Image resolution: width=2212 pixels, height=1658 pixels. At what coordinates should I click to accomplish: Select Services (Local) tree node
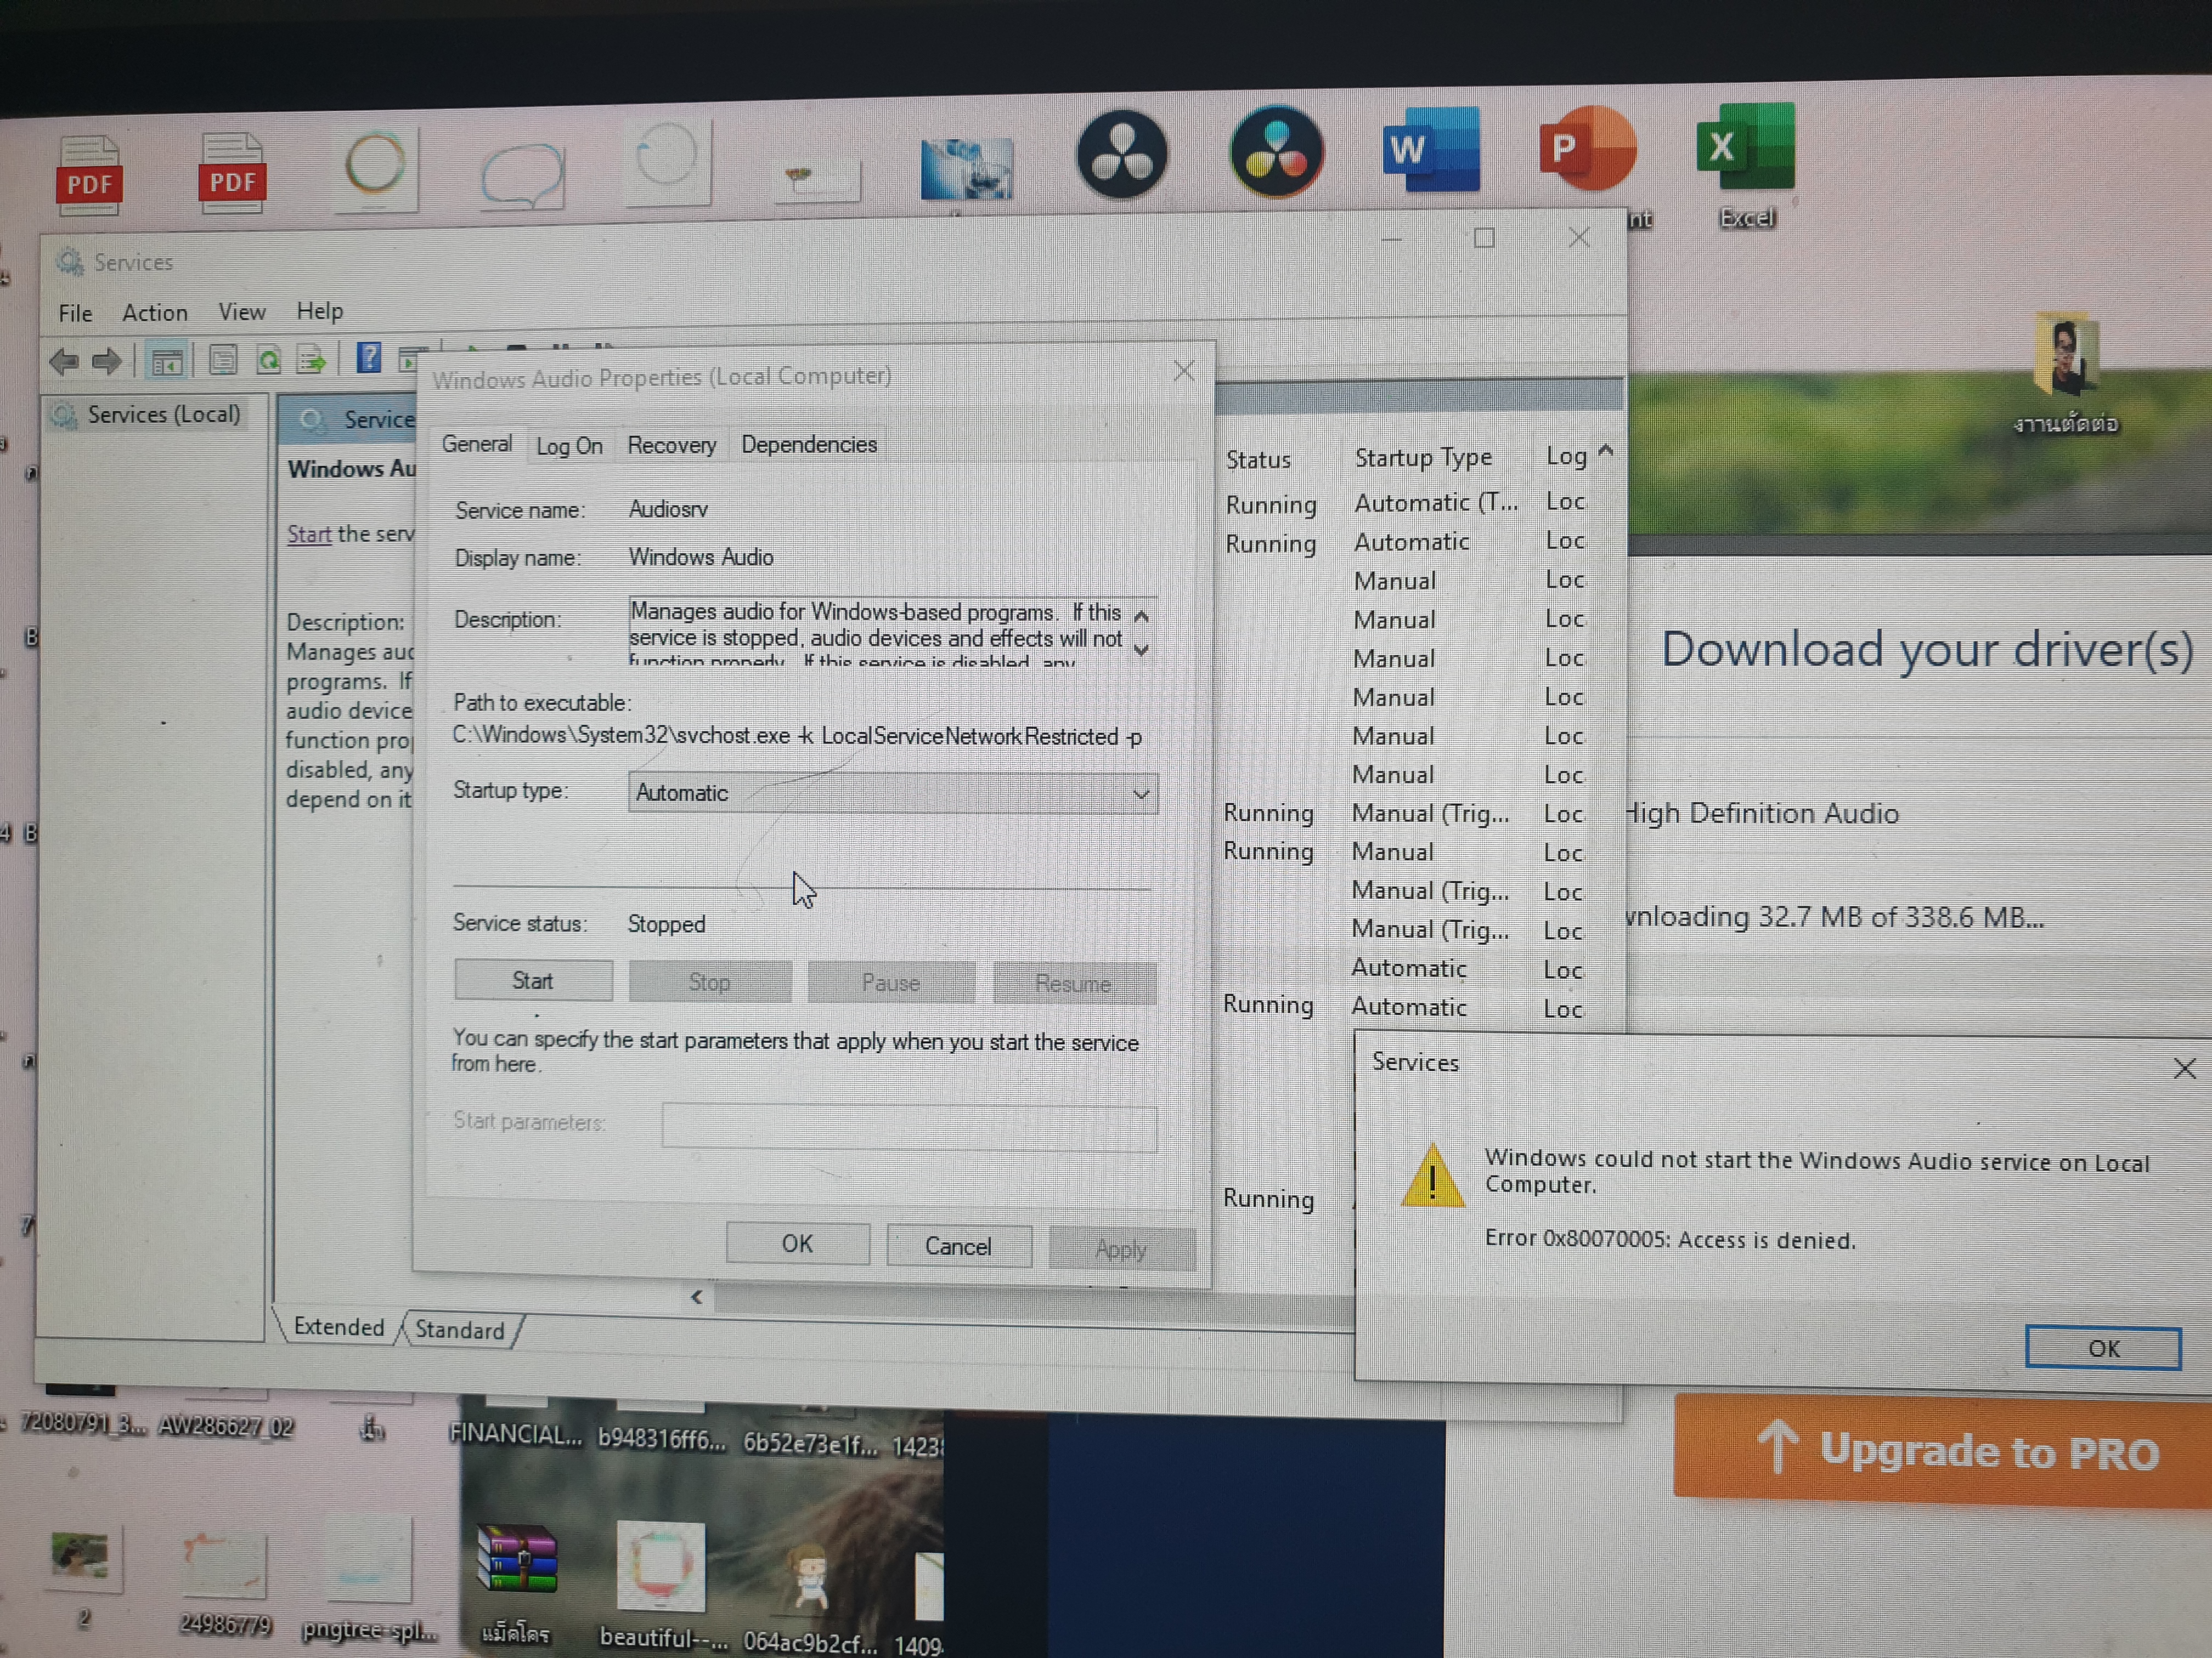[x=163, y=414]
